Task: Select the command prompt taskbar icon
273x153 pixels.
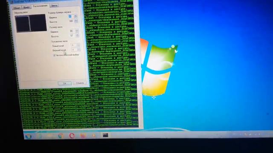Action: click(105, 135)
